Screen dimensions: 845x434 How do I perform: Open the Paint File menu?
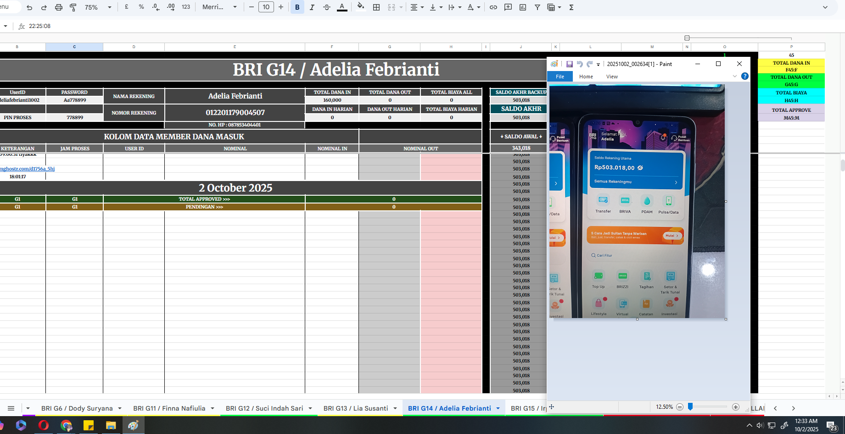(x=560, y=77)
